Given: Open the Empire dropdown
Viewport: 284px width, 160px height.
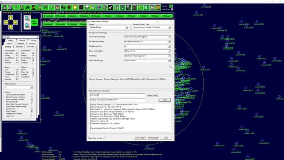Looking at the screenshot, I should [x=109, y=27].
